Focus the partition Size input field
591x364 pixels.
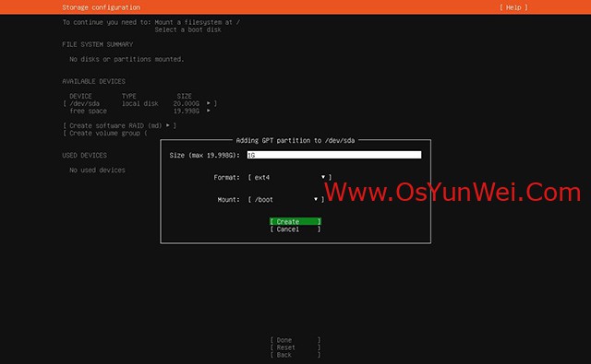click(334, 155)
